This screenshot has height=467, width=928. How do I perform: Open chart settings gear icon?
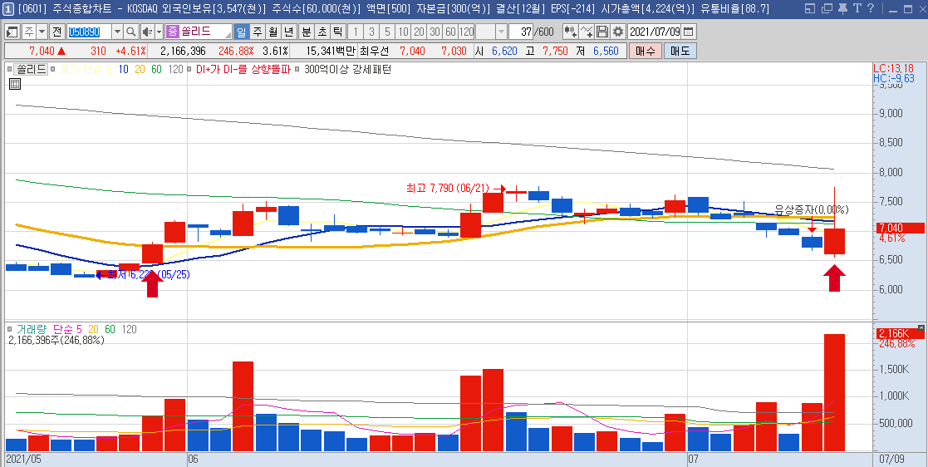click(618, 32)
